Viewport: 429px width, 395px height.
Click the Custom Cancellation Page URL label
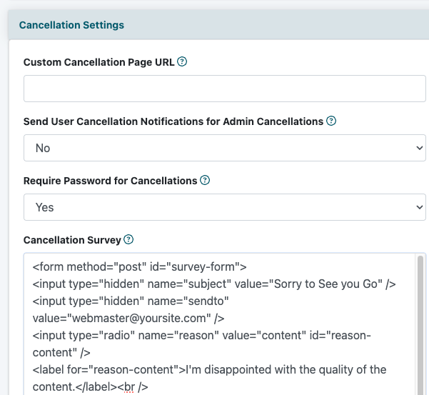point(99,62)
